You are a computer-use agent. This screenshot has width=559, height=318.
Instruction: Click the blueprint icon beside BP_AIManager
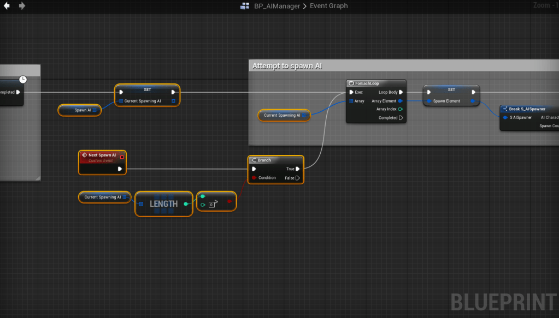click(x=245, y=6)
